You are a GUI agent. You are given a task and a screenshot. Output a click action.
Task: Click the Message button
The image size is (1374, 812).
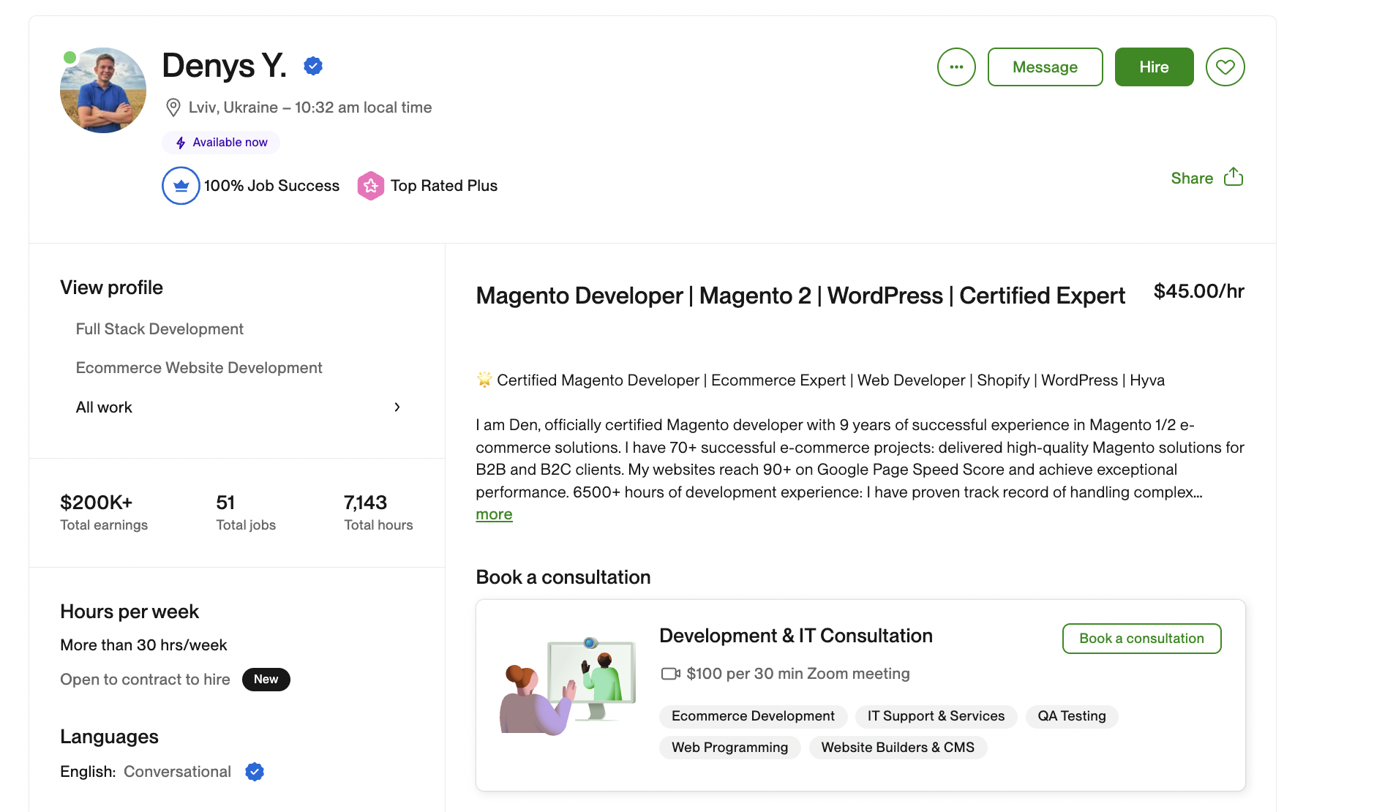coord(1045,67)
